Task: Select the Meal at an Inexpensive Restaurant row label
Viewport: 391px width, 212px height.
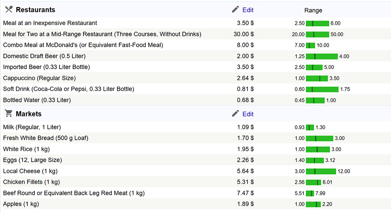Action: coord(50,23)
